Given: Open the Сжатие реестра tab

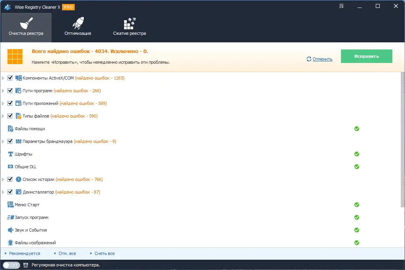Looking at the screenshot, I should 130,27.
